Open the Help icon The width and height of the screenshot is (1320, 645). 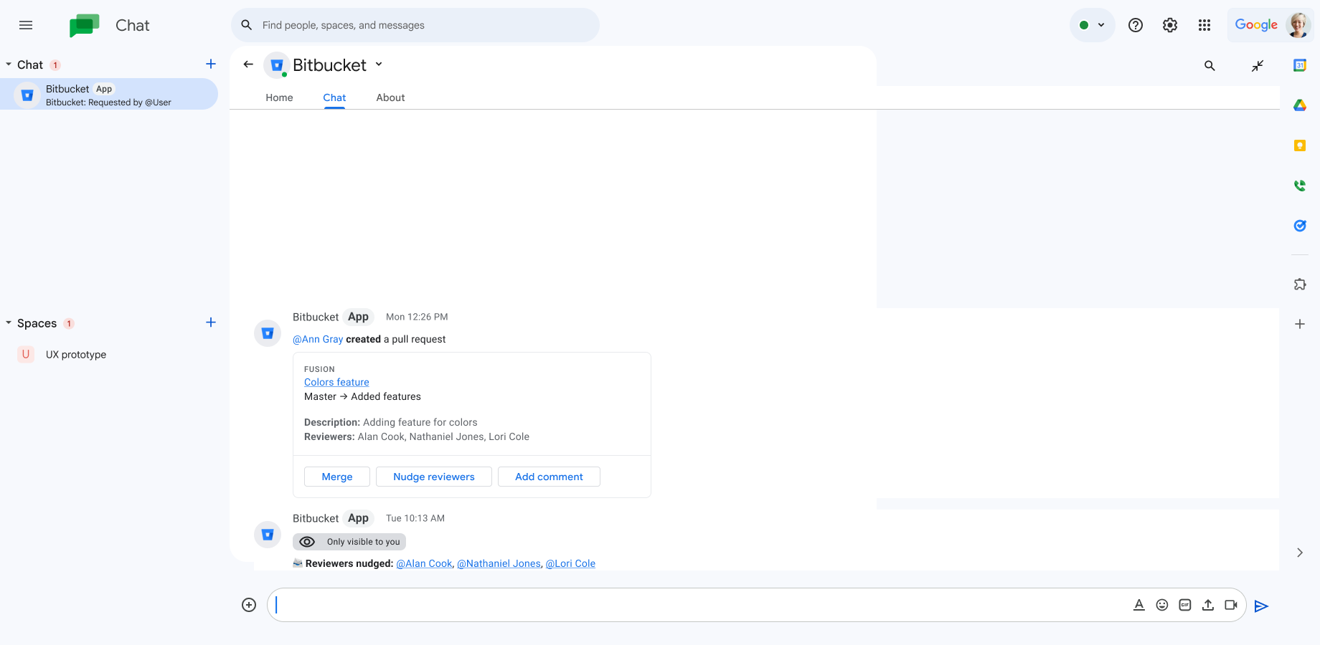tap(1136, 25)
